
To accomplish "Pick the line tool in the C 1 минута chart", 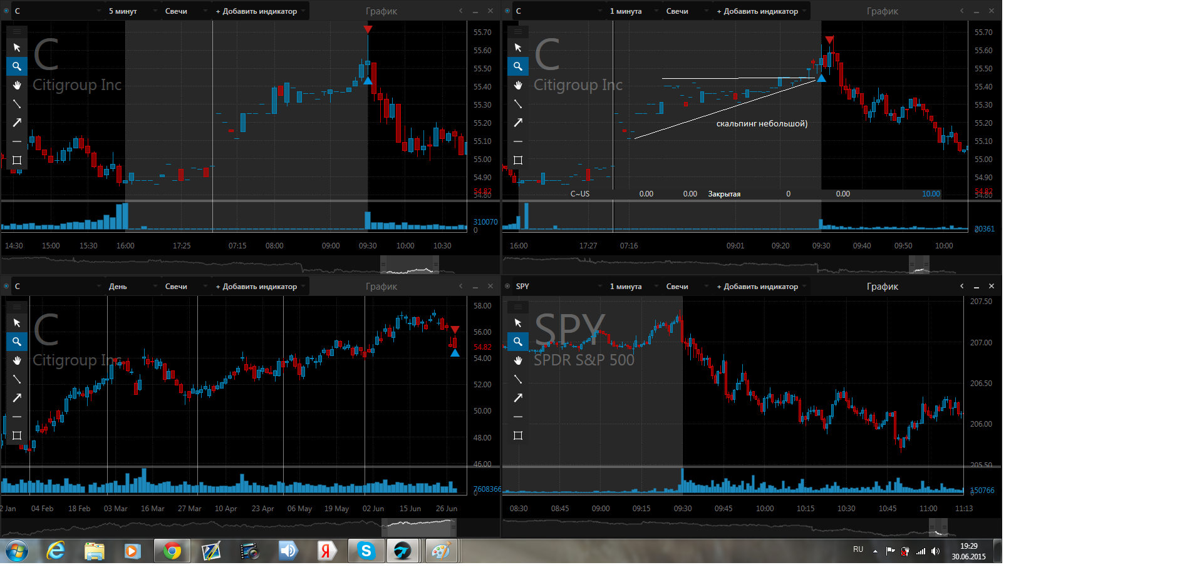I will pos(518,104).
